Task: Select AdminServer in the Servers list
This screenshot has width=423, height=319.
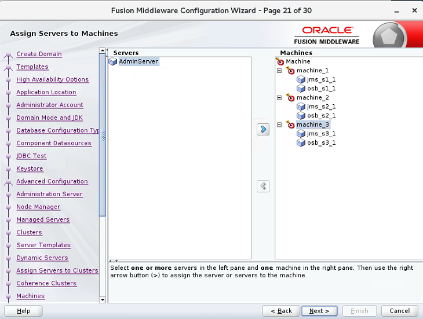Action: [x=138, y=61]
